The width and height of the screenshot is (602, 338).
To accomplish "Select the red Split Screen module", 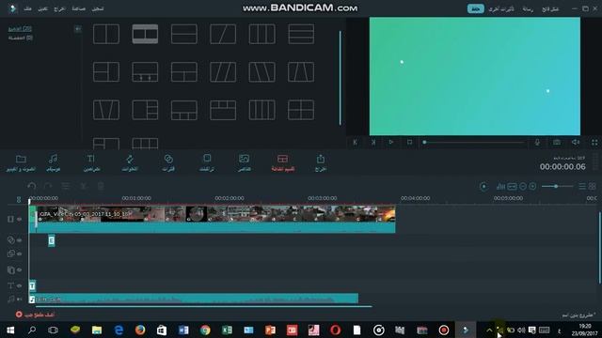I will click(282, 162).
